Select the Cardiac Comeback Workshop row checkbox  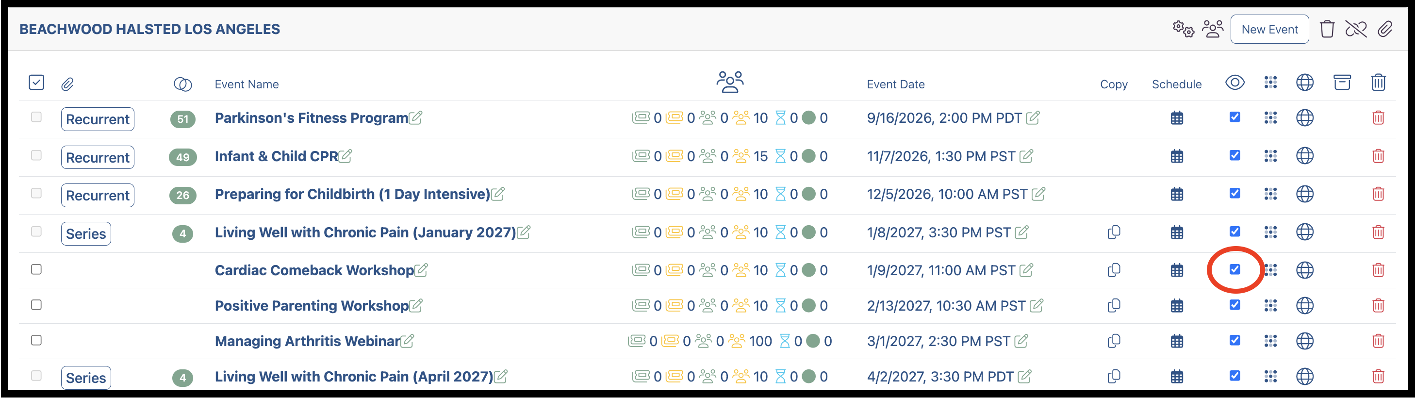tap(36, 269)
